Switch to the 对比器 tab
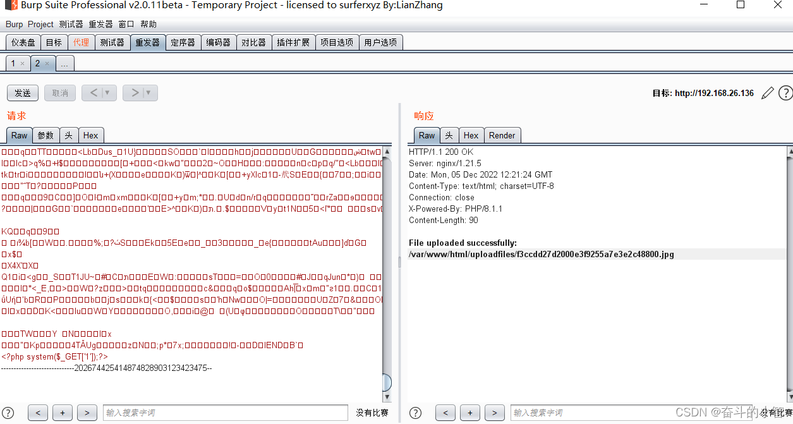The width and height of the screenshot is (793, 424). (254, 42)
